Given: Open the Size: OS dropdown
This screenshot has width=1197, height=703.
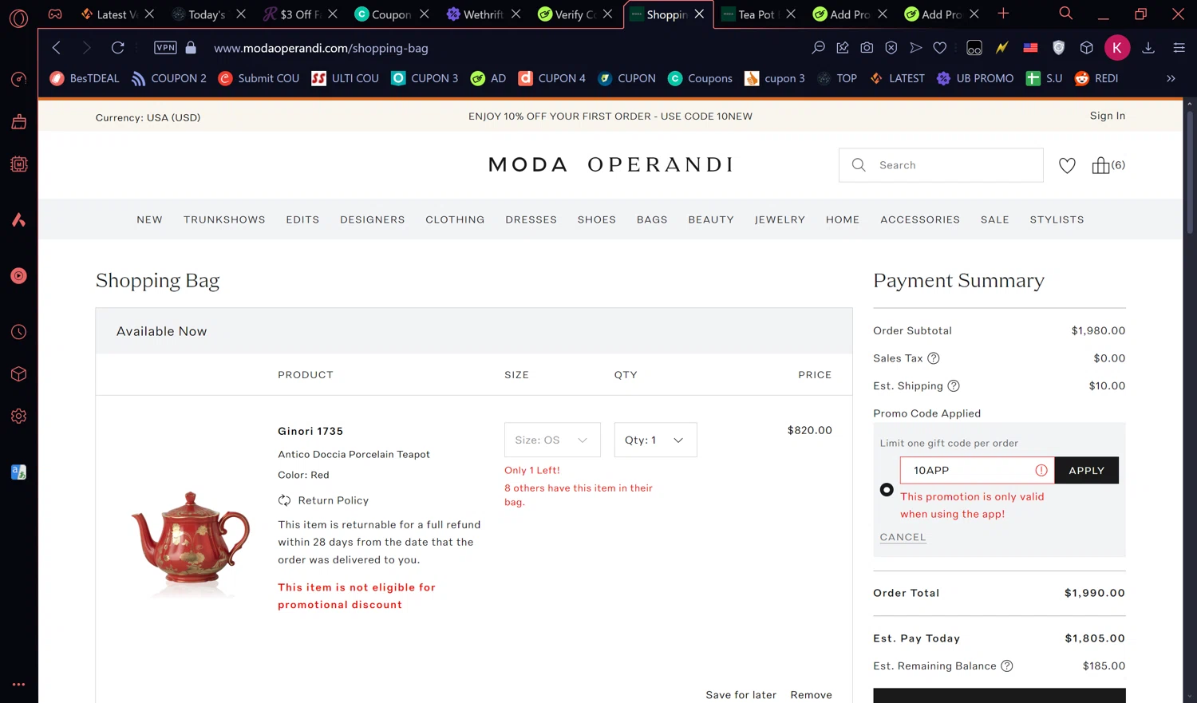Looking at the screenshot, I should click(x=552, y=440).
